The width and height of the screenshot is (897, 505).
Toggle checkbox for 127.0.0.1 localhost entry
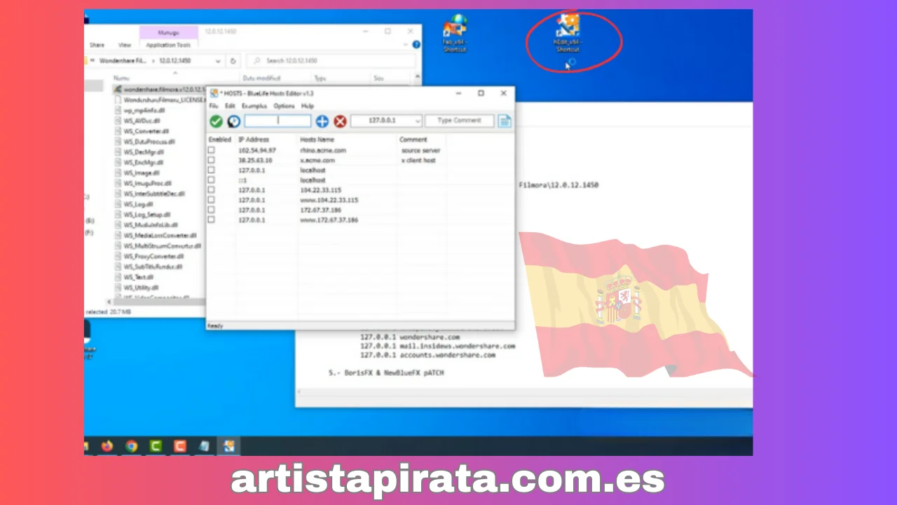[211, 170]
